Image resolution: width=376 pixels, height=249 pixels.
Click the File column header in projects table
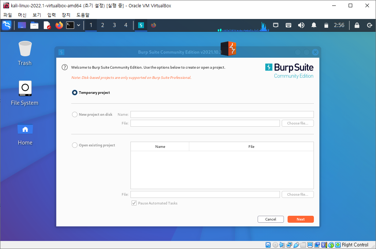(x=251, y=146)
